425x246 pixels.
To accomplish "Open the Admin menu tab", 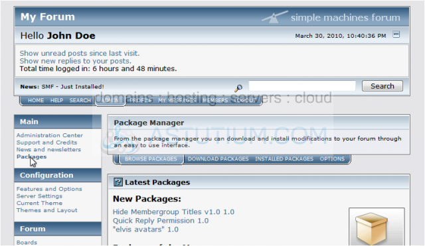I will 110,100.
